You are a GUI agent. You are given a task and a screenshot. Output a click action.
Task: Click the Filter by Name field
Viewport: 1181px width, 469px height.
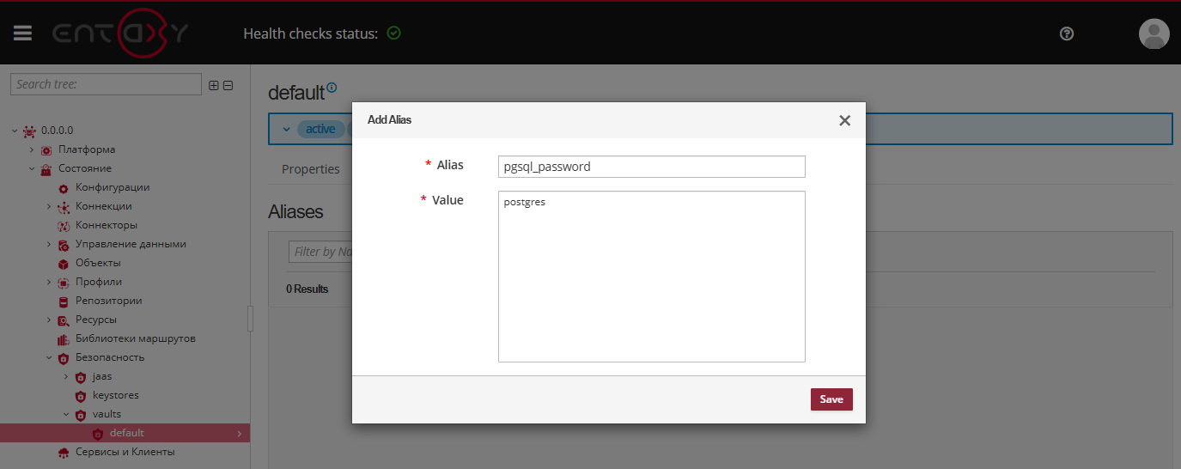point(320,252)
